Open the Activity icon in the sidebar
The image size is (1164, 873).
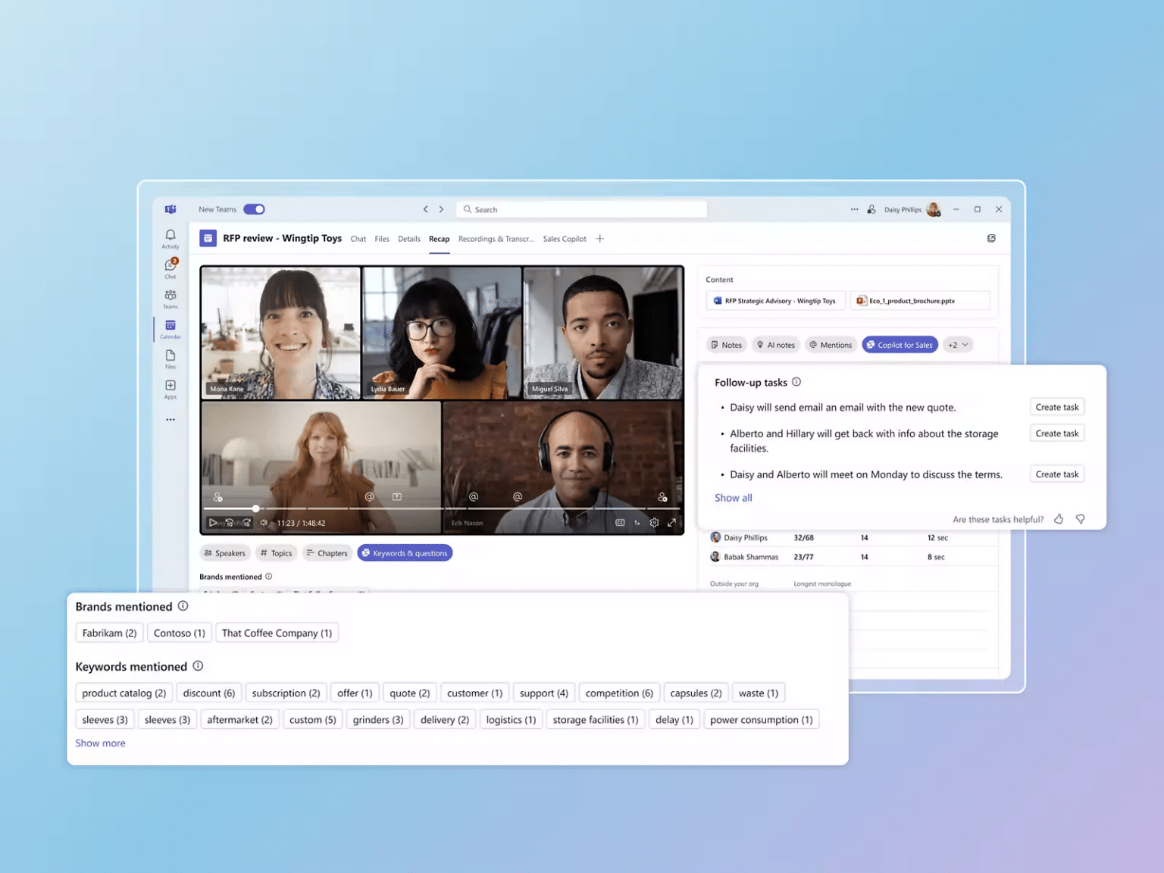(x=170, y=237)
